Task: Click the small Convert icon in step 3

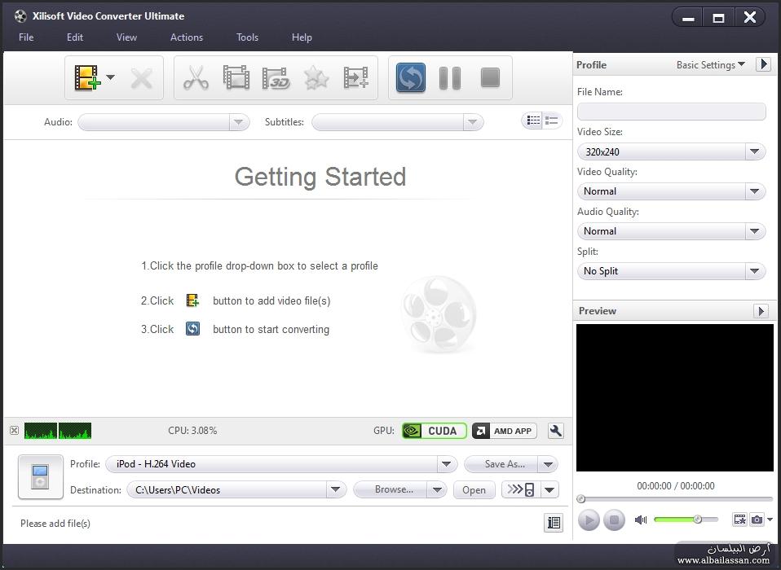Action: [x=192, y=329]
